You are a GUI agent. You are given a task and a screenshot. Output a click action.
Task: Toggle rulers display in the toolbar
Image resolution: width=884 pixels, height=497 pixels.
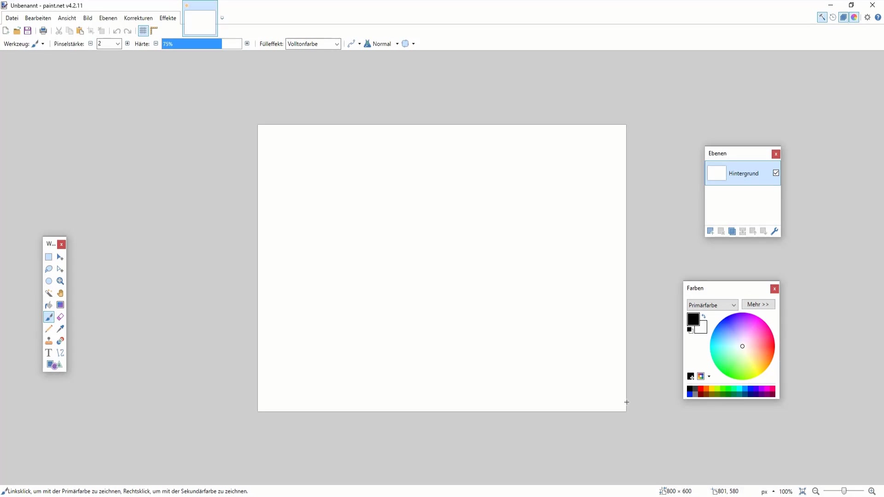tap(154, 31)
